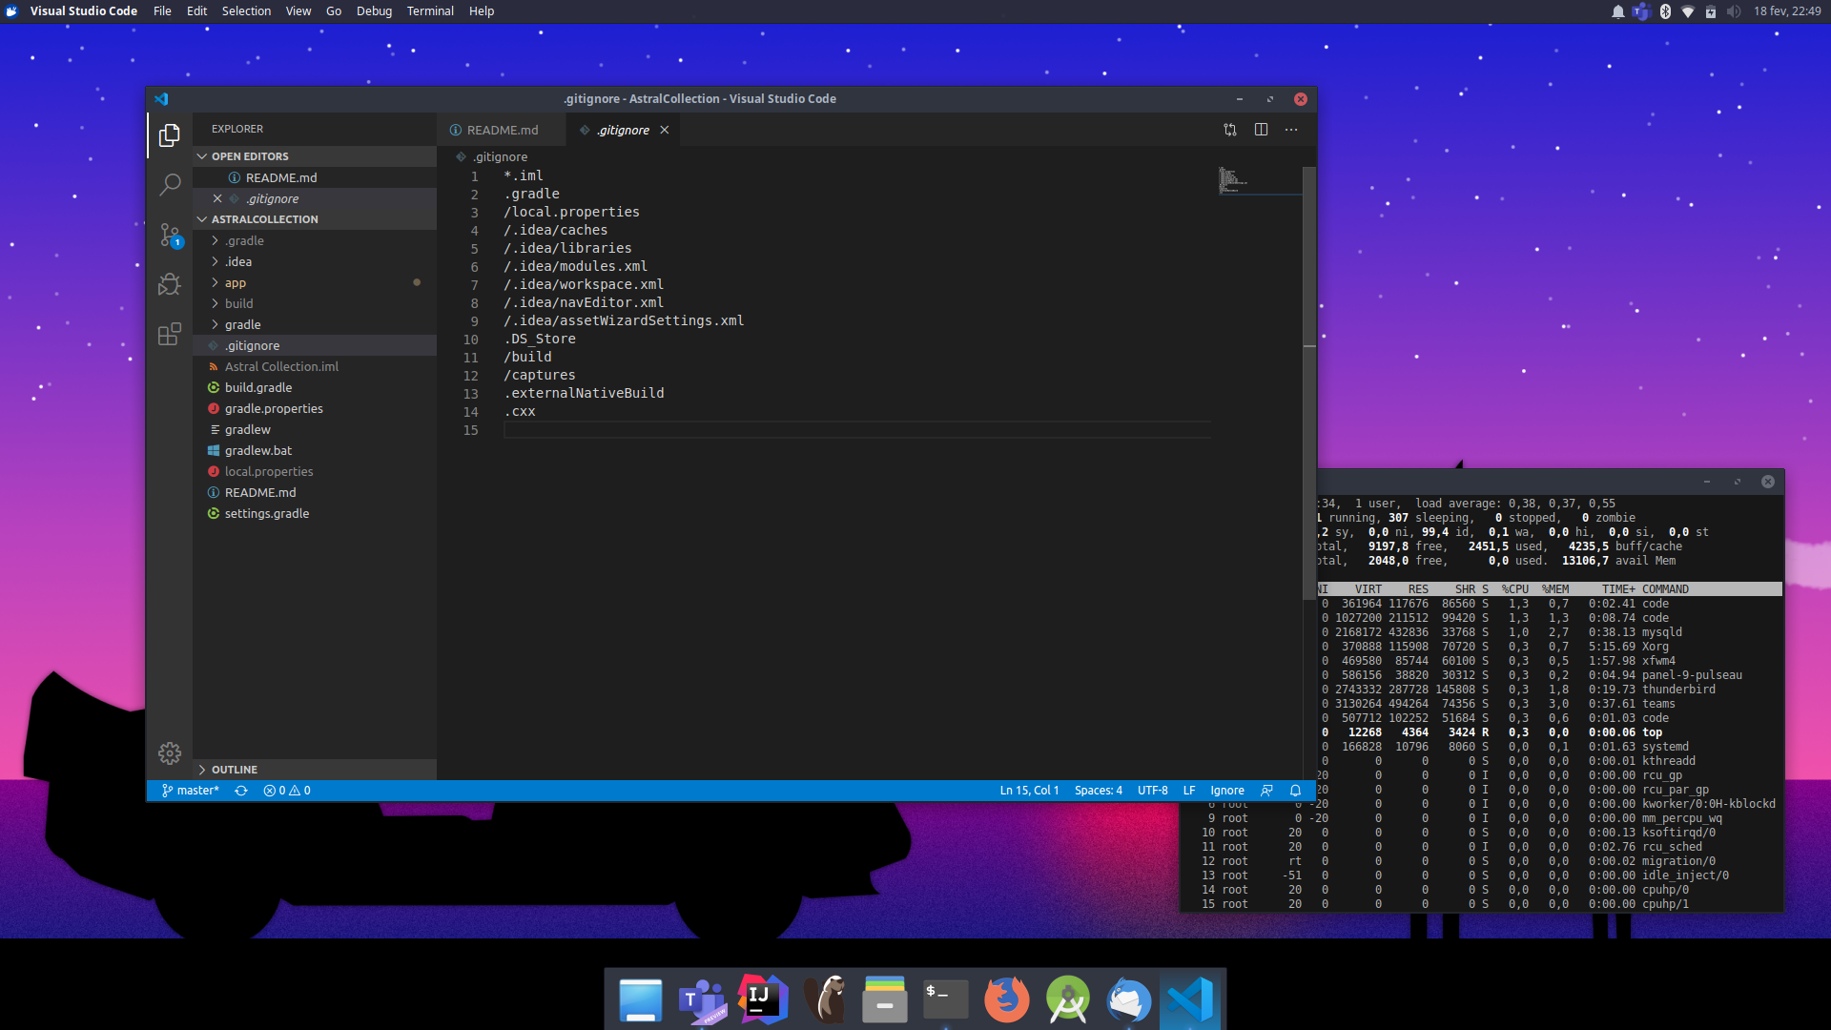
Task: Open the Terminal menu
Action: 430,11
